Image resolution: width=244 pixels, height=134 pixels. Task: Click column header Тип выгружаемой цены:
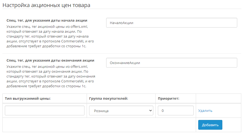coord(28,98)
